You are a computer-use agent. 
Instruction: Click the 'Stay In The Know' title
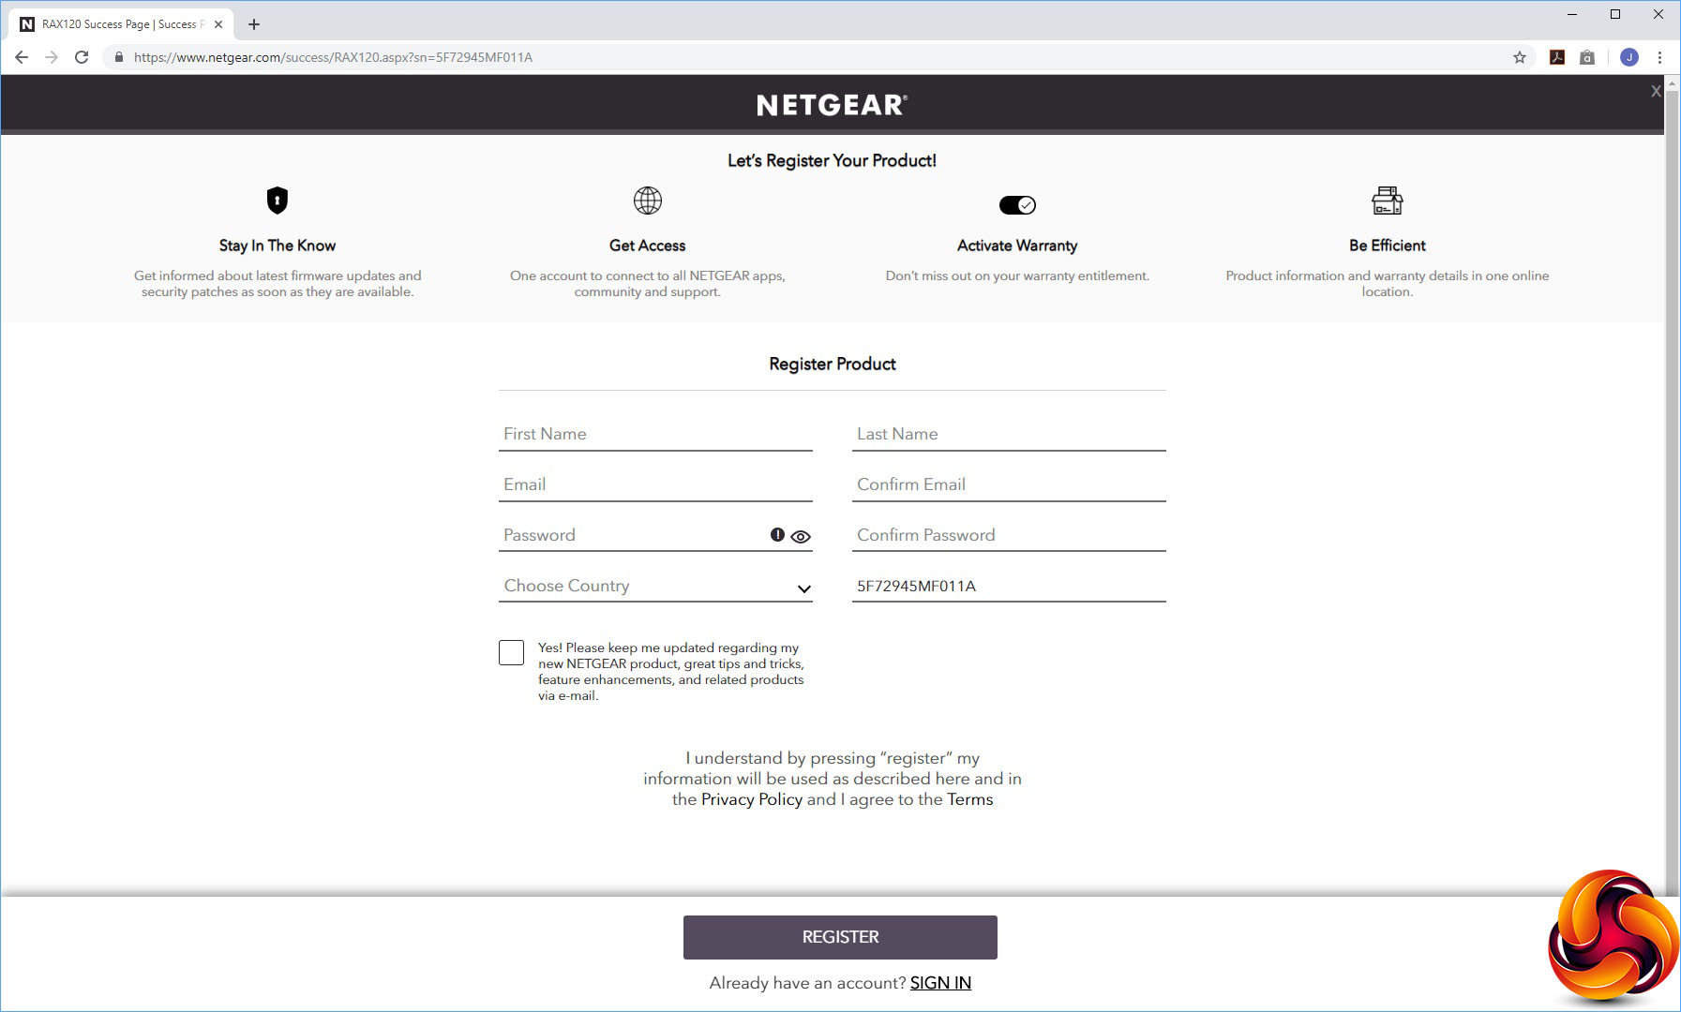pos(278,246)
